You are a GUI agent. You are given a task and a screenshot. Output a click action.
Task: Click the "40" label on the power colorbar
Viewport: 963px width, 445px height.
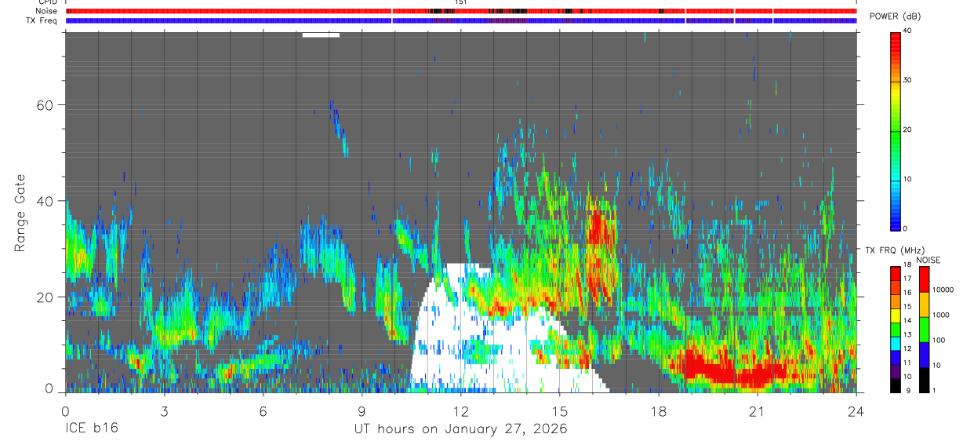[x=907, y=31]
